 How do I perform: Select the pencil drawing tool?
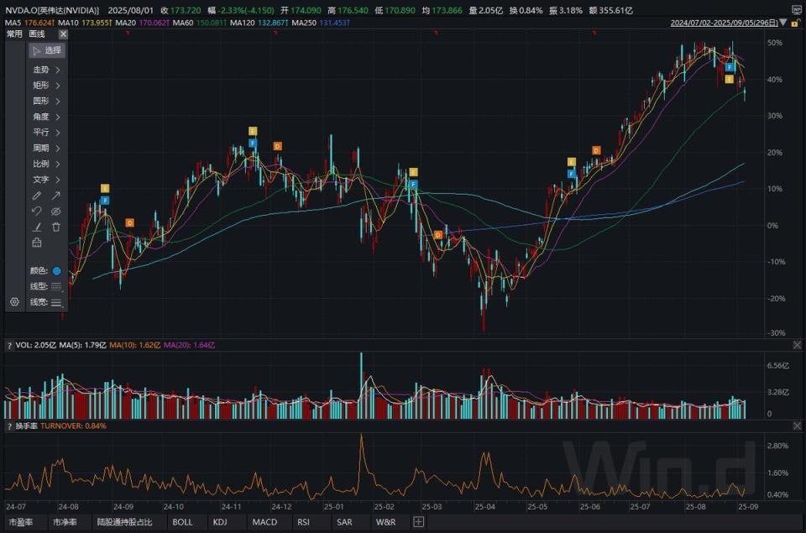click(37, 196)
